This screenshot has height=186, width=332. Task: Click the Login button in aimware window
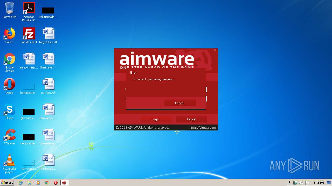click(156, 119)
